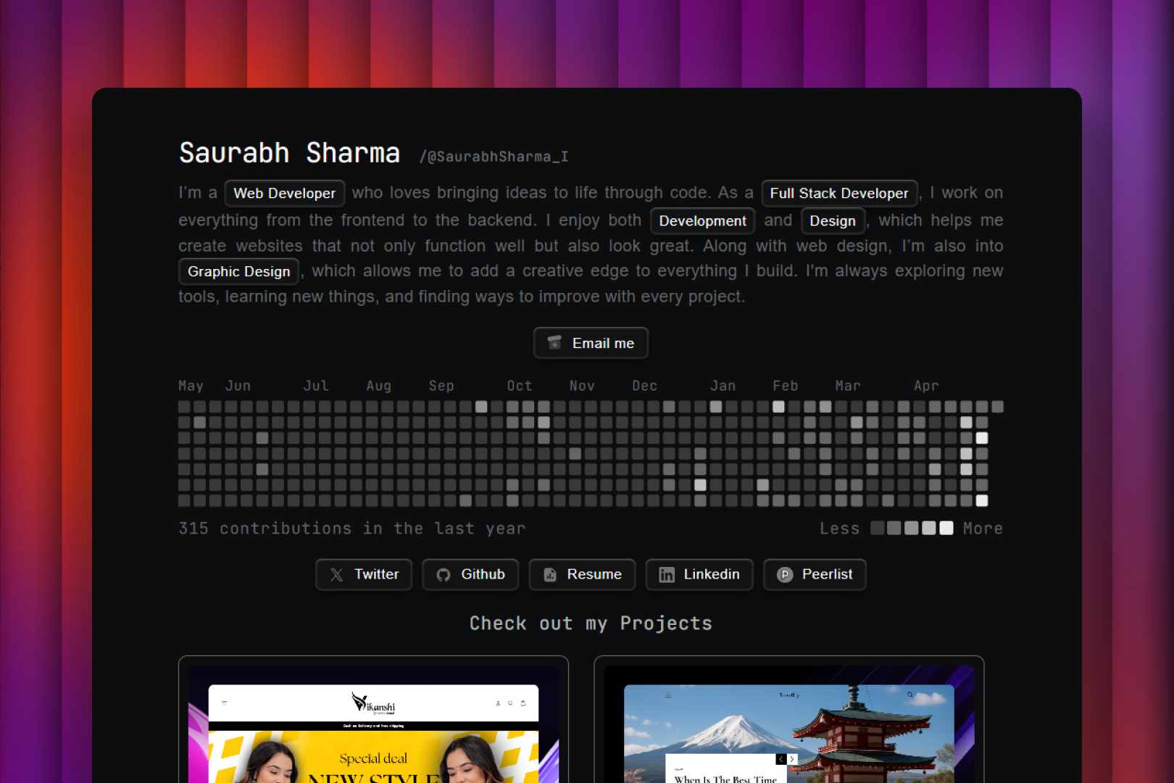Click the Linkedin logo icon
Viewport: 1174px width, 783px height.
(x=666, y=575)
